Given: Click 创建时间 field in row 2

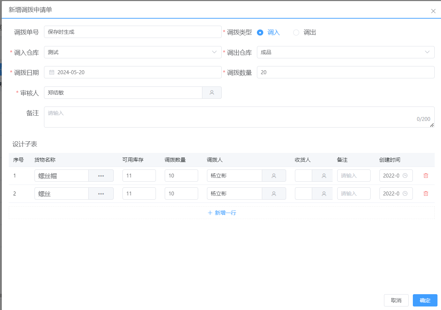Looking at the screenshot, I should (x=396, y=194).
